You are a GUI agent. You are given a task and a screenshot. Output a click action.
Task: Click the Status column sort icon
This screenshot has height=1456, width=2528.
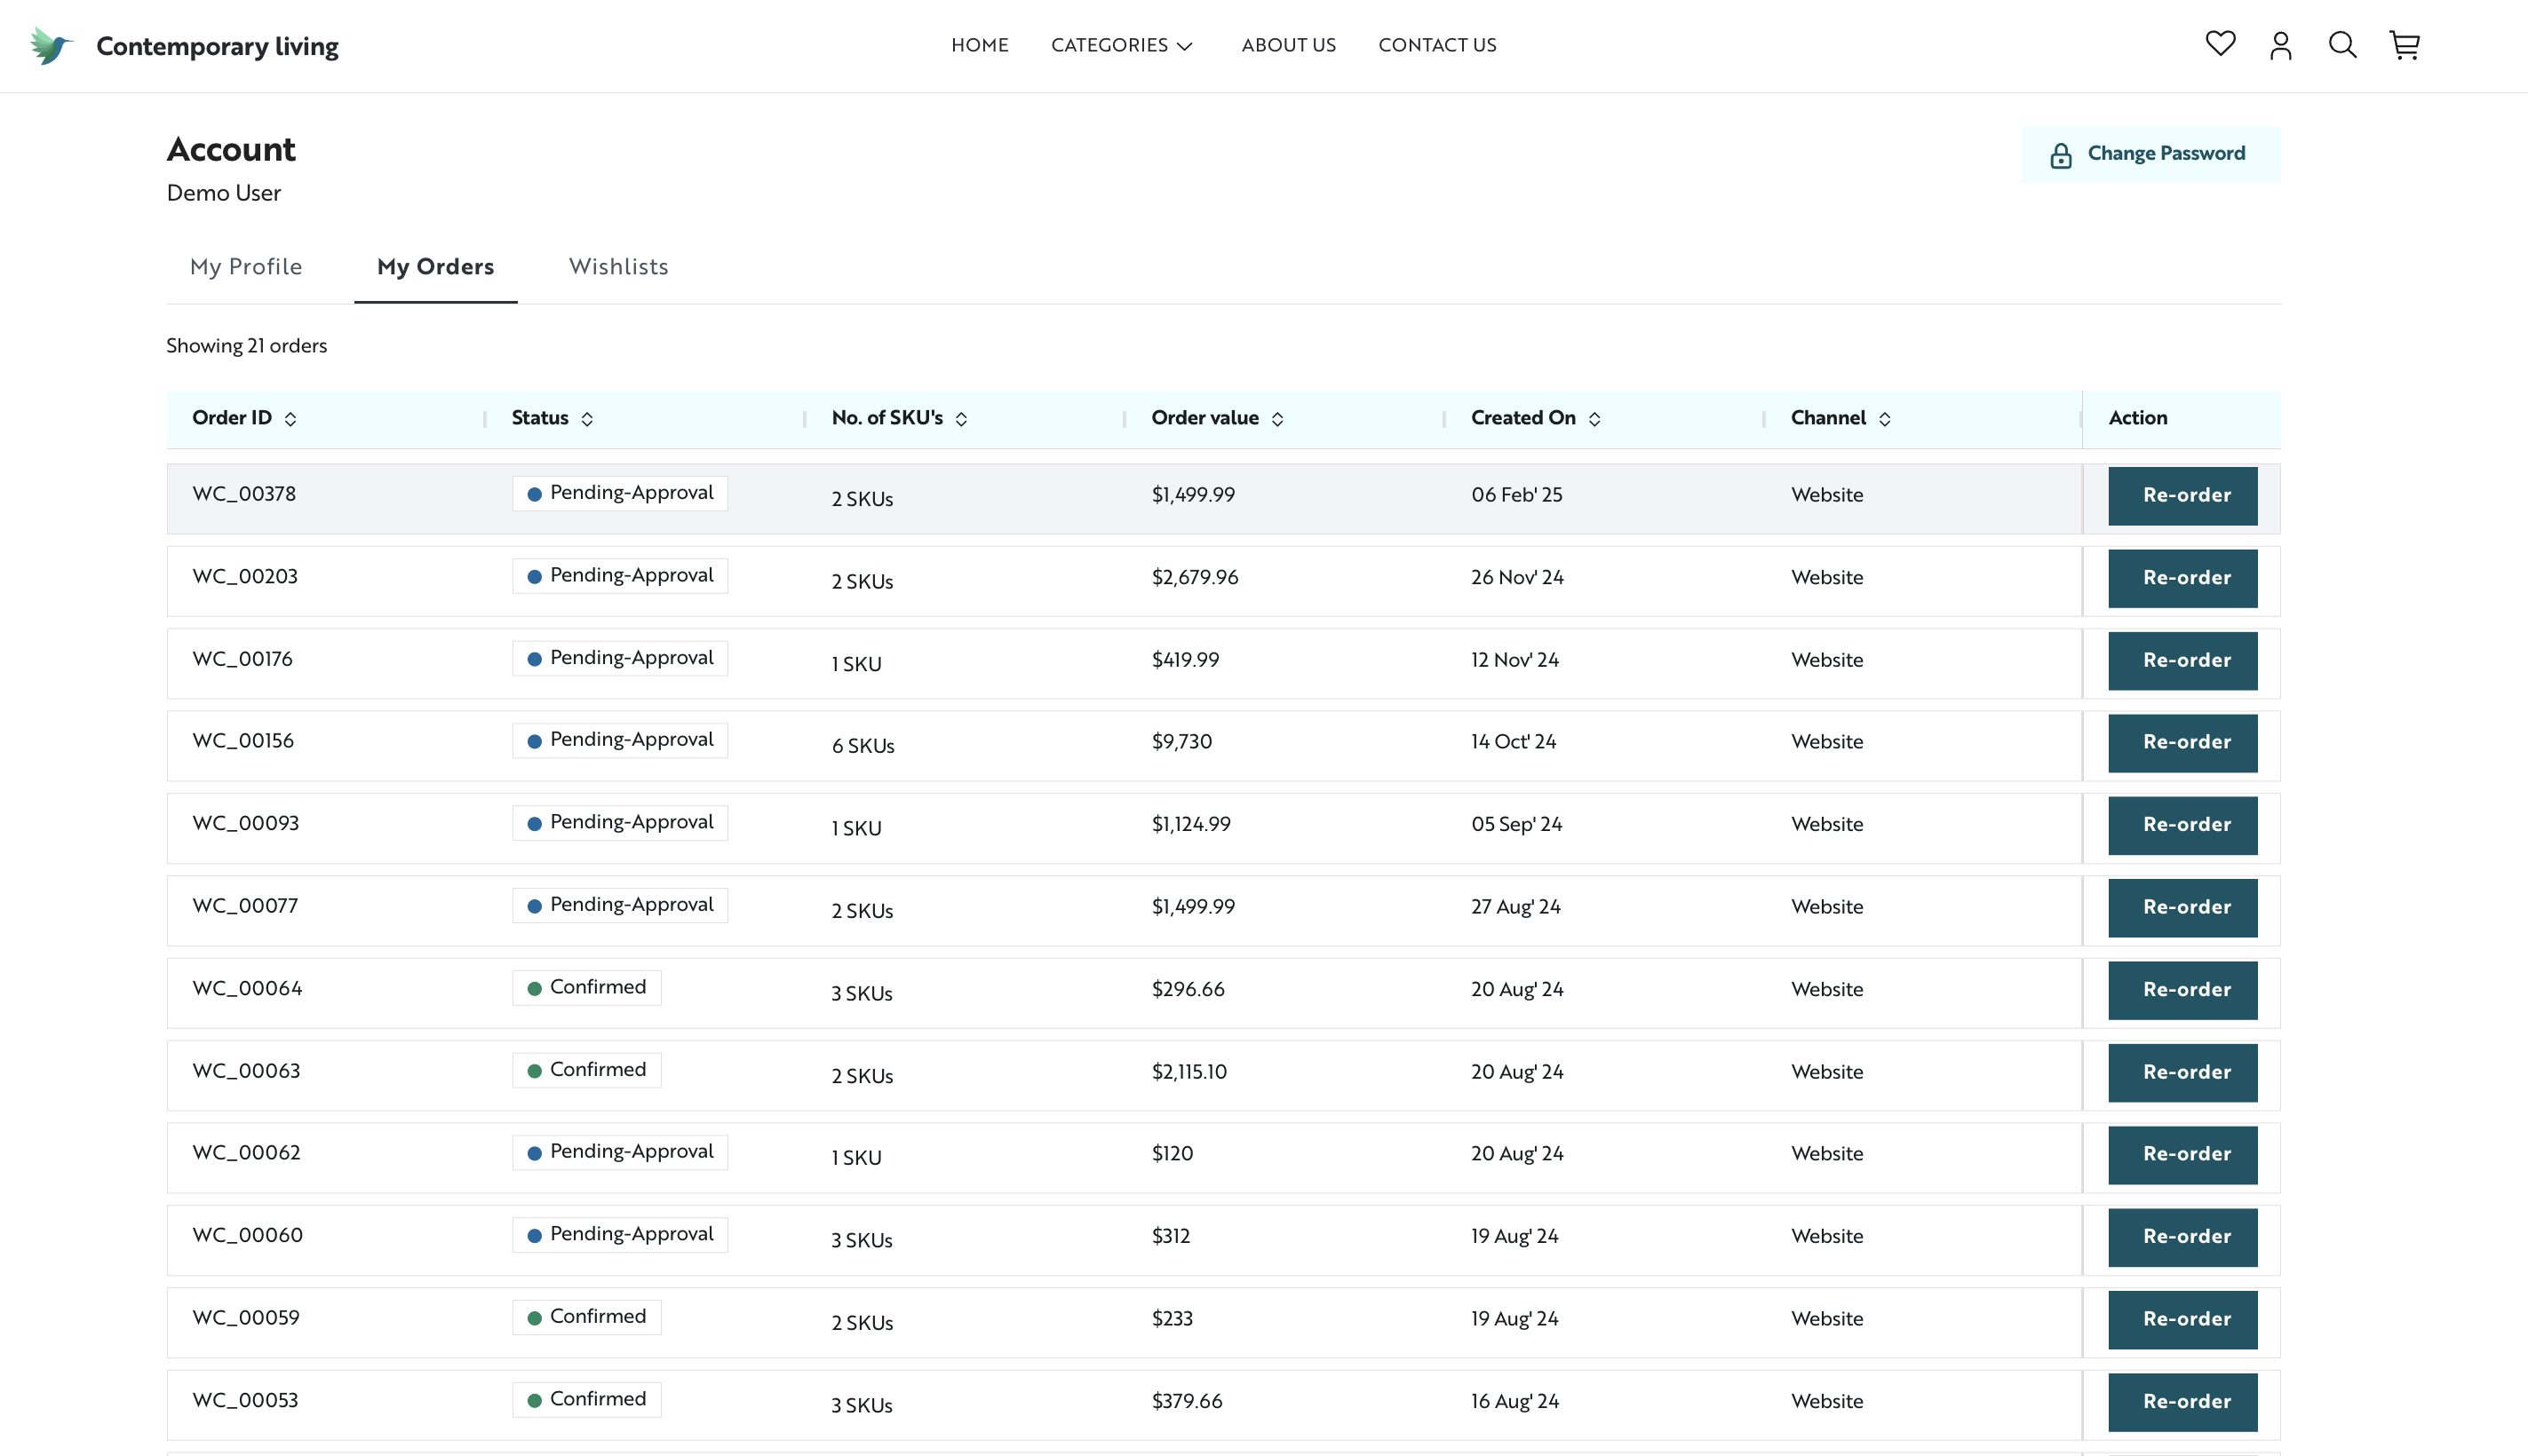click(x=590, y=419)
